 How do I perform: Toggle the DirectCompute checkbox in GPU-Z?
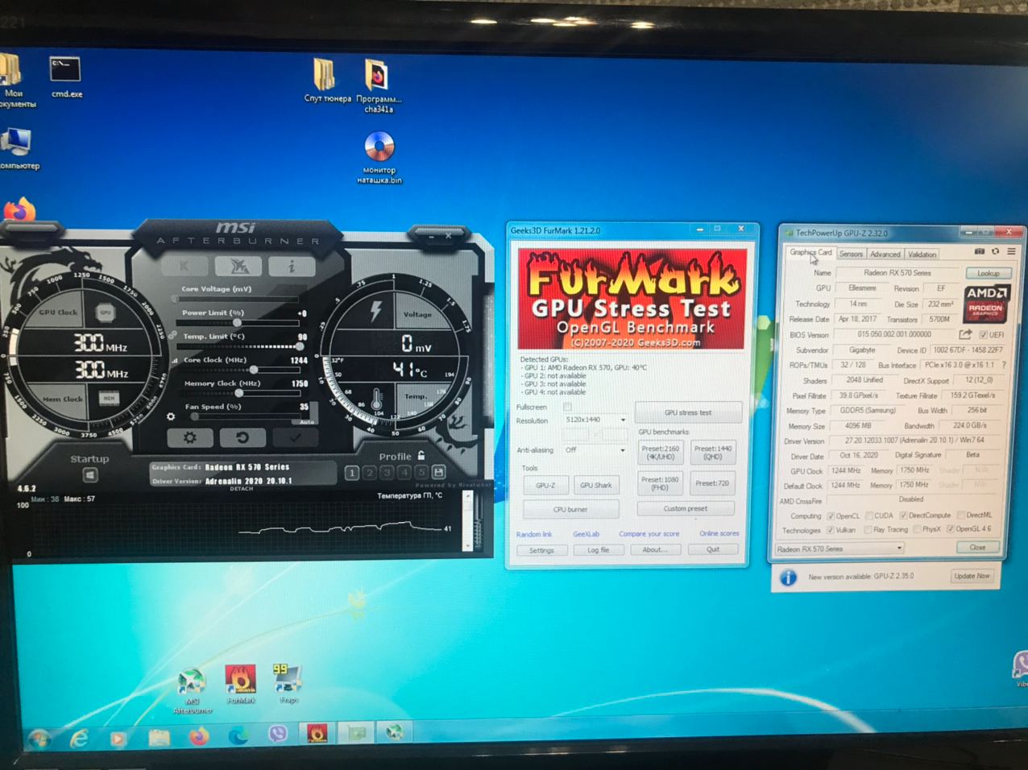tap(903, 515)
